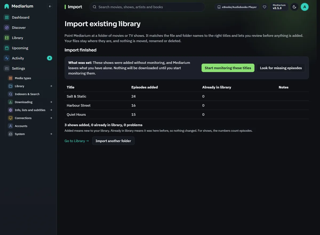The width and height of the screenshot is (320, 235).
Task: Click Start monitoring these titles
Action: (x=228, y=68)
